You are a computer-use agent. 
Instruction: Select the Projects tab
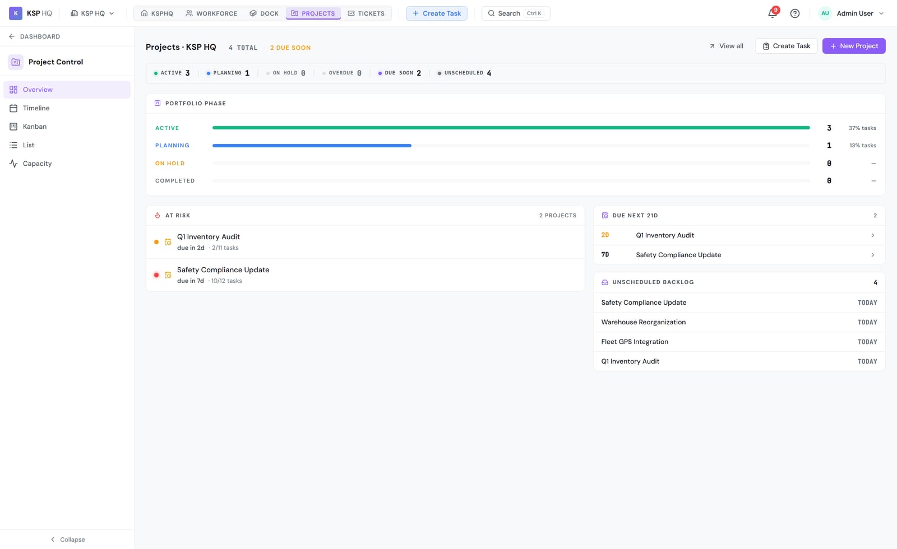point(313,13)
